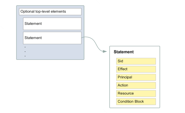Click the white area right of the Statement heading
This screenshot has width=185, height=113.
point(146,52)
